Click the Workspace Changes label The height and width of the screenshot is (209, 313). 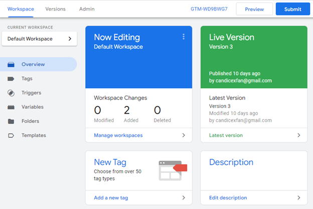click(x=120, y=98)
